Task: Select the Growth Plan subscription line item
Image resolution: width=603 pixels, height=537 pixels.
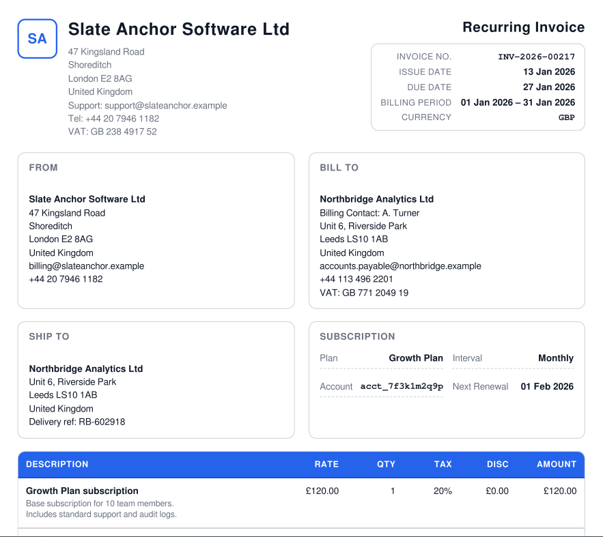Action: (82, 491)
